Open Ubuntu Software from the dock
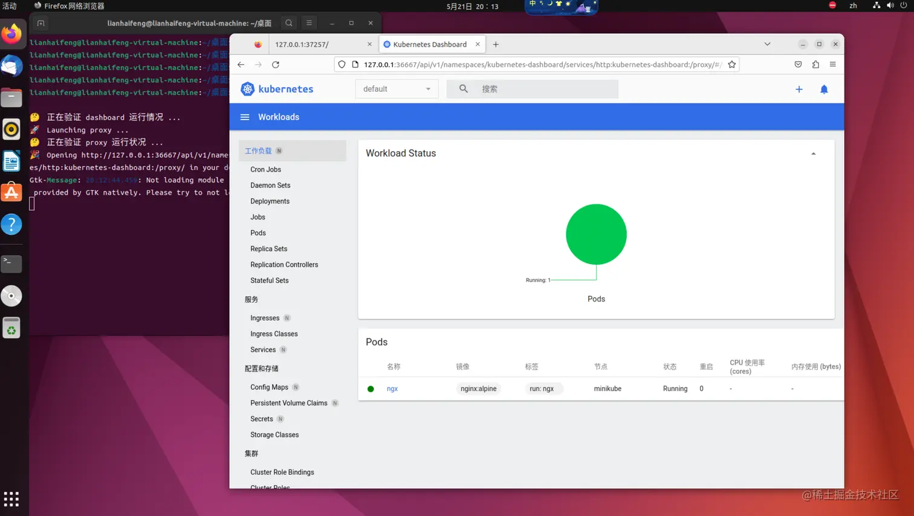The height and width of the screenshot is (516, 914). [11, 193]
